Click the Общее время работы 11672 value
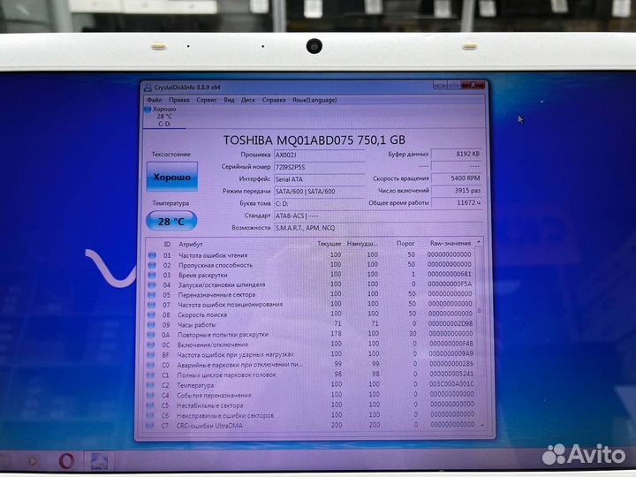This screenshot has width=636, height=477. (x=457, y=202)
